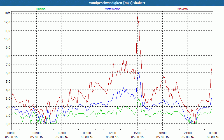Click the 3,0 y-axis value
224x140 pixels.
pyautogui.click(x=8, y=99)
